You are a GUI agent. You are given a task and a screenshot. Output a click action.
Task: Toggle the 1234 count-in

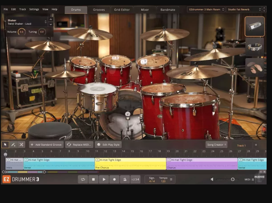135,179
